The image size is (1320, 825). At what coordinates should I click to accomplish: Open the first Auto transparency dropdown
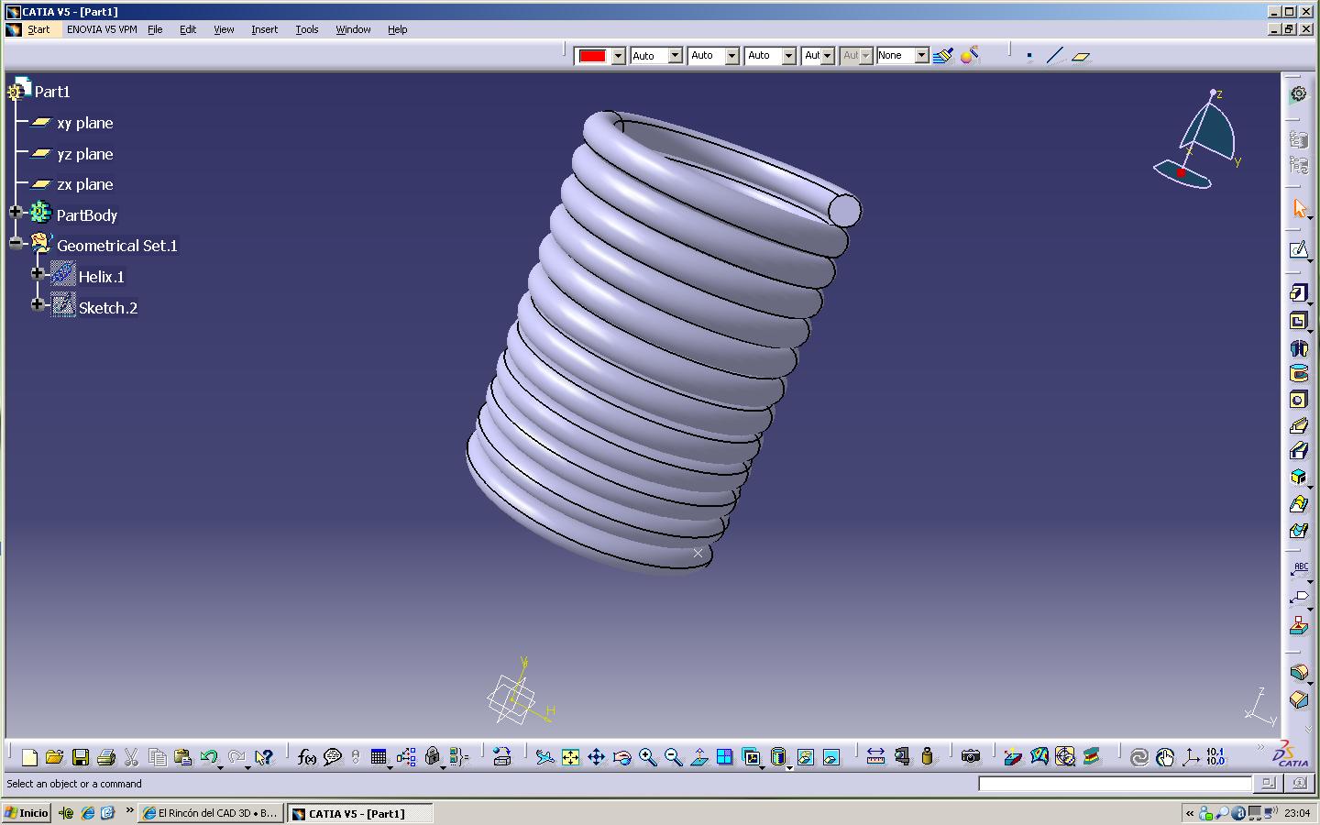676,56
